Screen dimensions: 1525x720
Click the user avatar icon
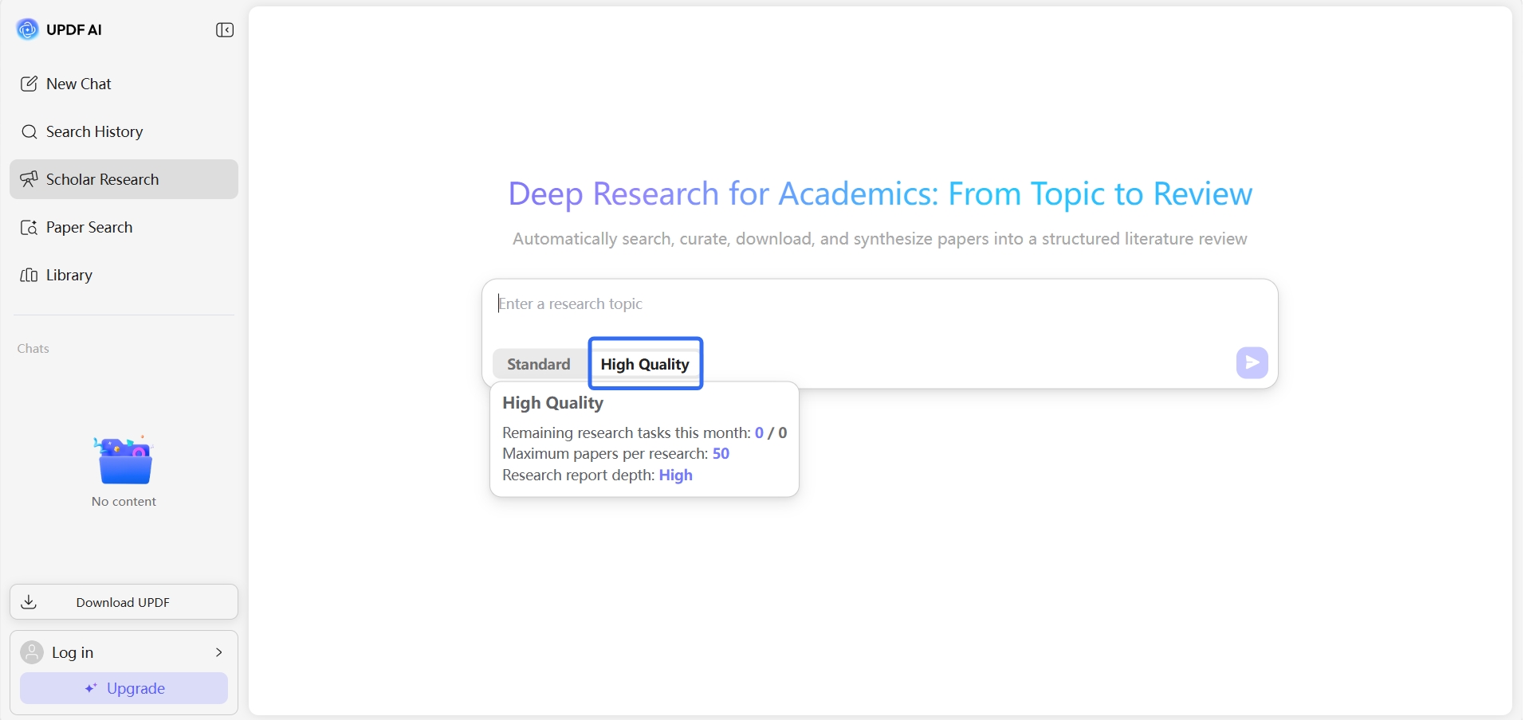(32, 652)
